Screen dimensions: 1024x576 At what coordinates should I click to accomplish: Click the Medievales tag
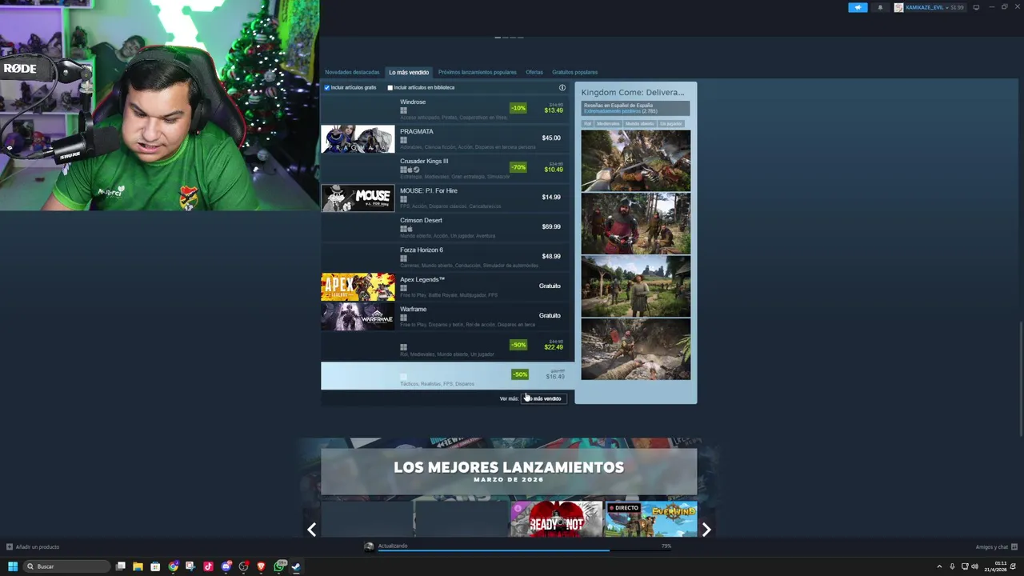(x=608, y=124)
